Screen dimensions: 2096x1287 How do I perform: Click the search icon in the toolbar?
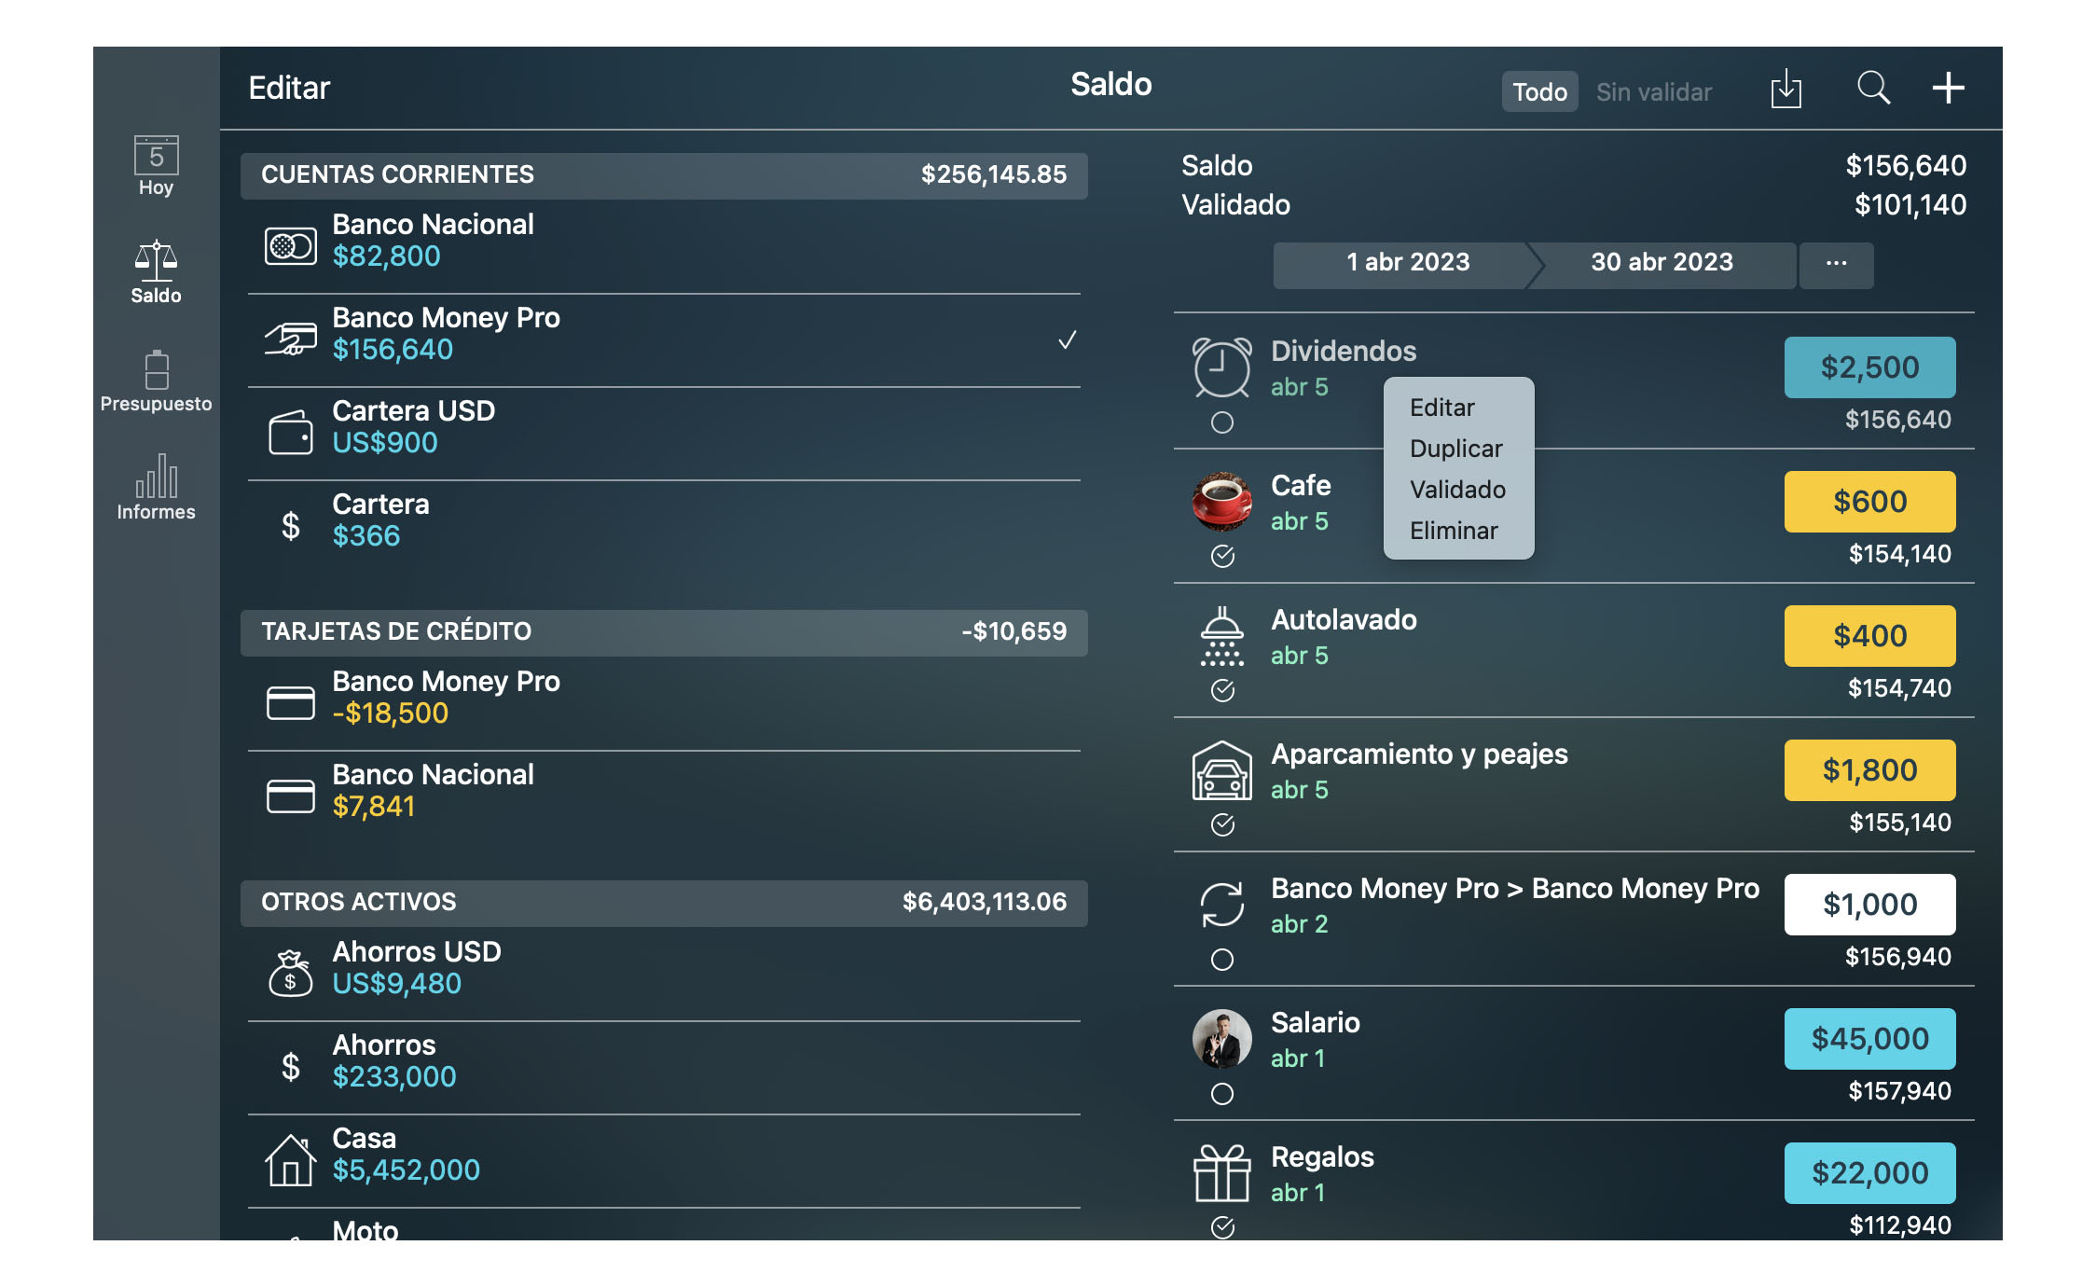[x=1873, y=88]
